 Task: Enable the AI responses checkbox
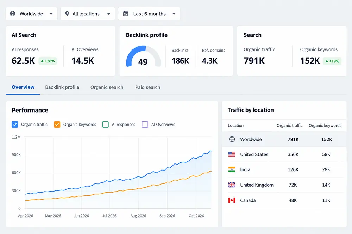106,125
